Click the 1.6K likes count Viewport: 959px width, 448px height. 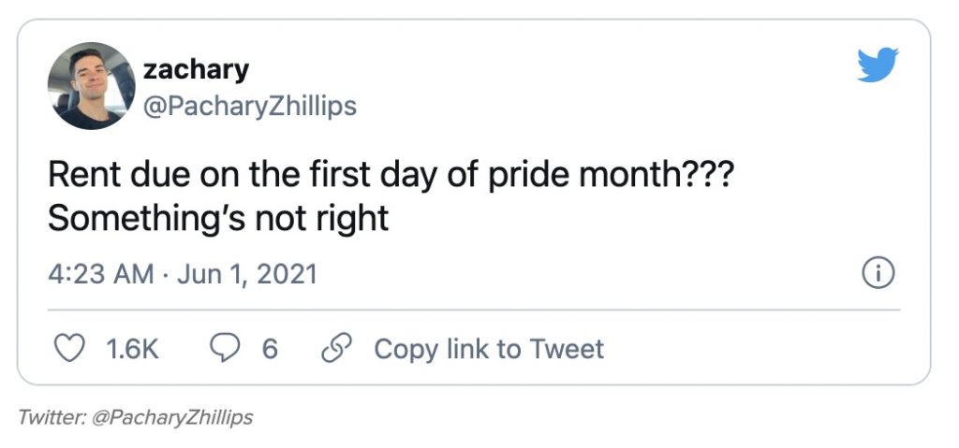pos(133,349)
